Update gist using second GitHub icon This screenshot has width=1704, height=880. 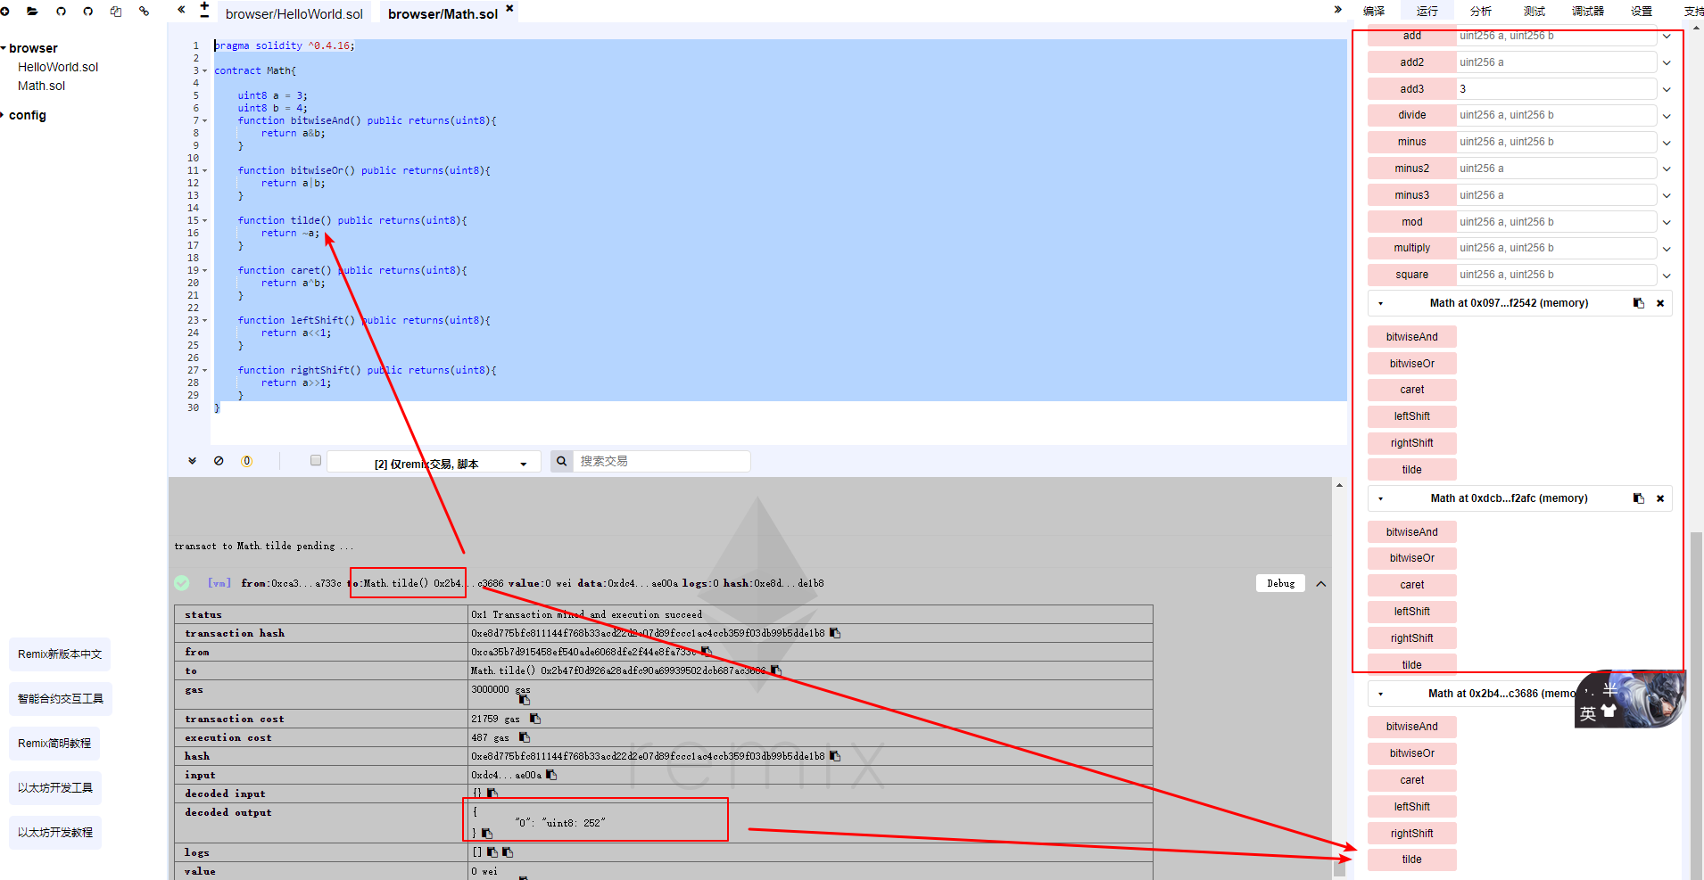tap(87, 12)
